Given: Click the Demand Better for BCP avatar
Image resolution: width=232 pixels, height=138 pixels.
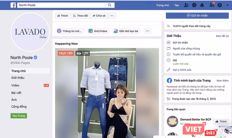Looking at the screenshot, I should pos(172,121).
